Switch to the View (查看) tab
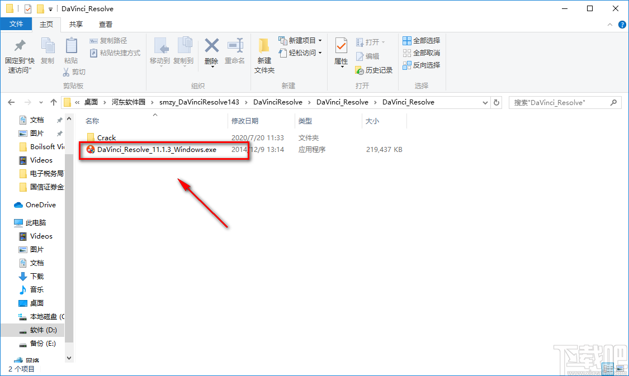Image resolution: width=629 pixels, height=376 pixels. point(106,25)
